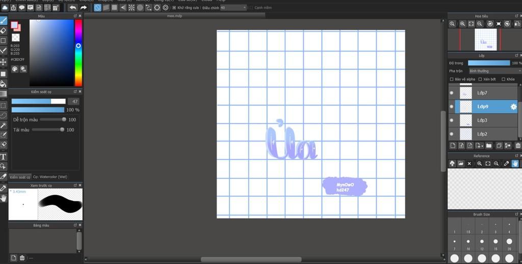
Task: Select the Bucket fill tool
Action: coord(4,84)
